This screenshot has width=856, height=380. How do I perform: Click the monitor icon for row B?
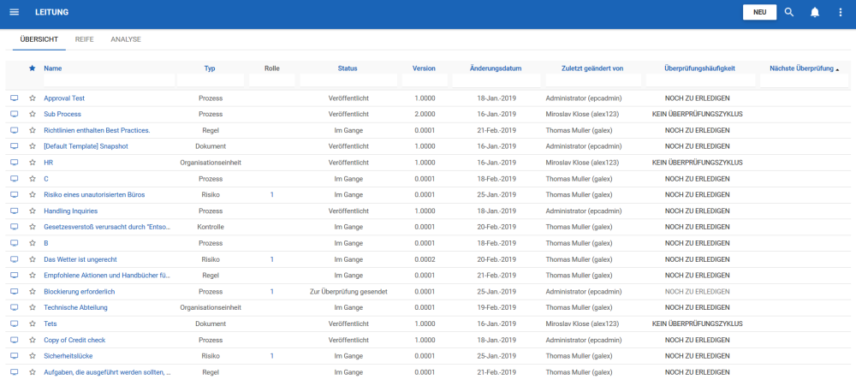coord(15,243)
